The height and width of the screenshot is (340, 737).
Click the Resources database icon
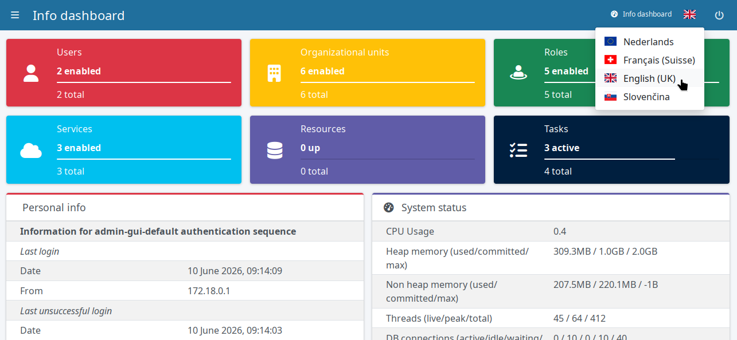275,150
